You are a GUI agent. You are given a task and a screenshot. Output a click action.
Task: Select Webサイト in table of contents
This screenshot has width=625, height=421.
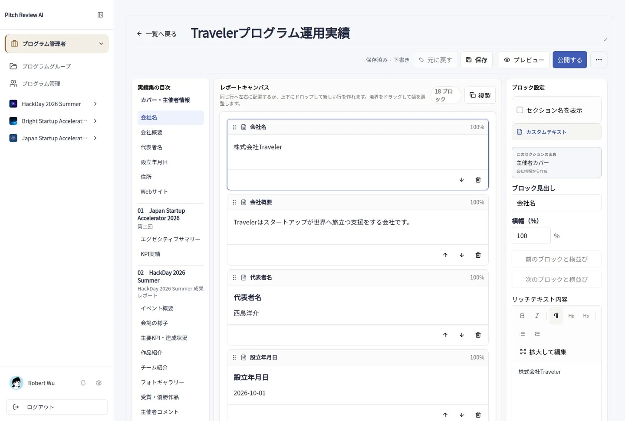(171, 191)
